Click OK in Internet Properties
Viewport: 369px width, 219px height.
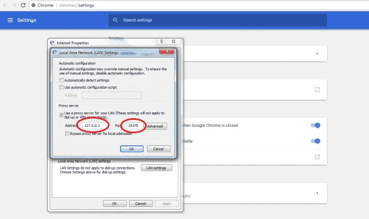pyautogui.click(x=115, y=203)
